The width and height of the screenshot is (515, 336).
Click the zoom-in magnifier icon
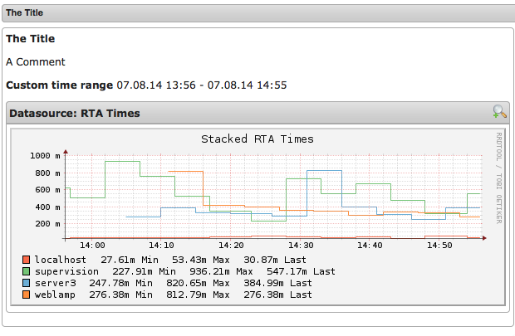[499, 112]
